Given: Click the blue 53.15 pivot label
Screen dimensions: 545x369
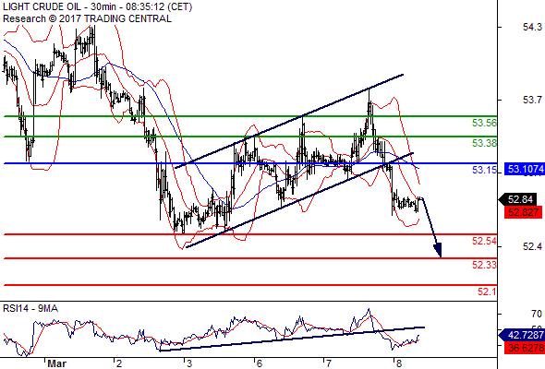Looking at the screenshot, I should tap(484, 170).
